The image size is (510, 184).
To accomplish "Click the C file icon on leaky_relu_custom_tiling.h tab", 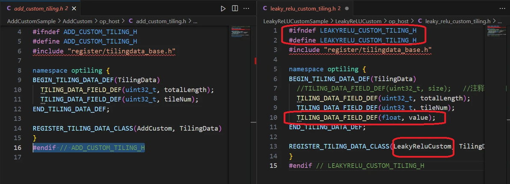I will coord(265,9).
